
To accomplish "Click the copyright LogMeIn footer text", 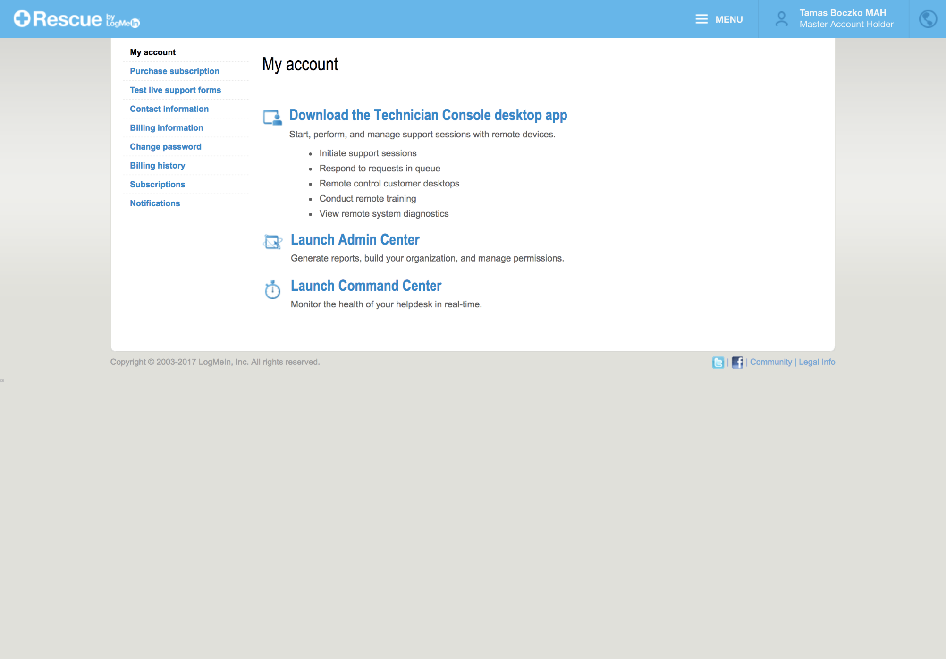I will click(x=215, y=362).
